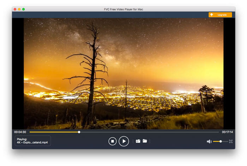
Task: Click the Upgrade button
Action: click(220, 15)
